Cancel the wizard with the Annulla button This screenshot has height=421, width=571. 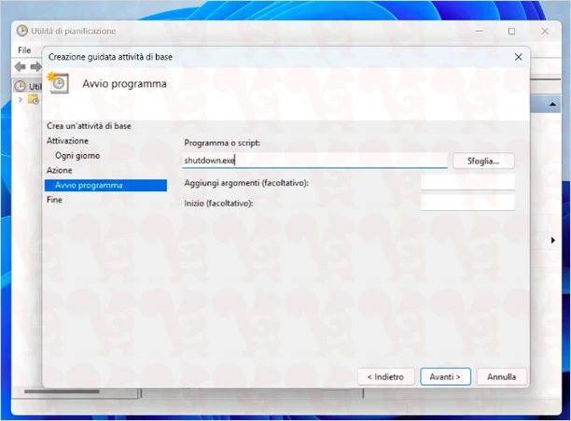click(501, 376)
